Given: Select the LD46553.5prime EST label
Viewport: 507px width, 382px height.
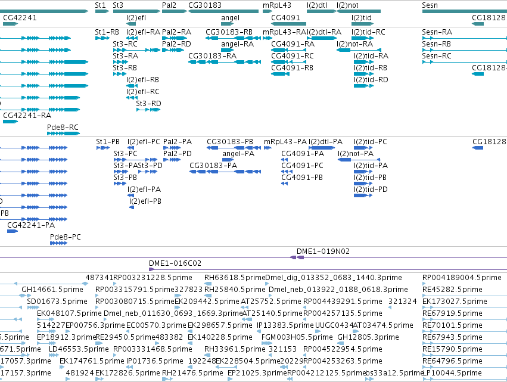Looking at the screenshot, I should [79, 349].
